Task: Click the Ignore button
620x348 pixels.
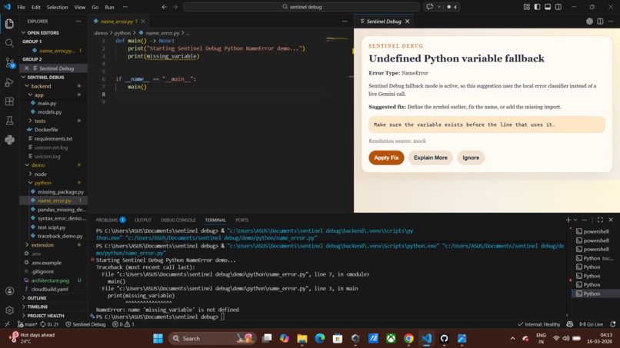Action: click(471, 157)
